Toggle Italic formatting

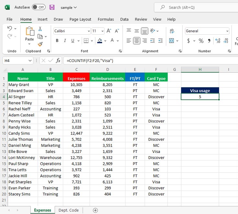[x=65, y=41]
